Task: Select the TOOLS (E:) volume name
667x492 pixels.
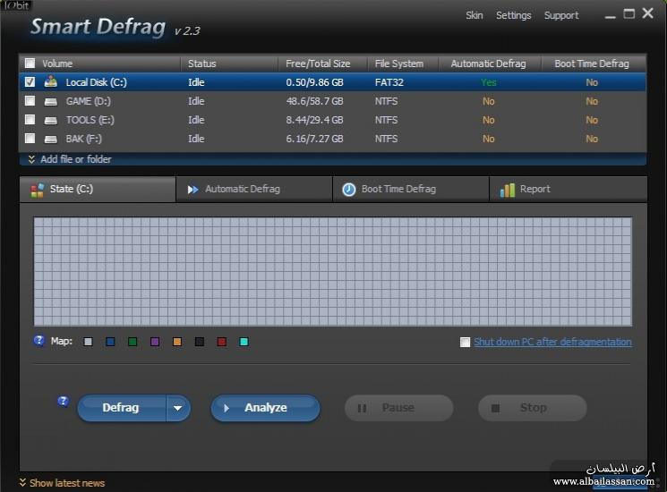Action: pos(90,120)
